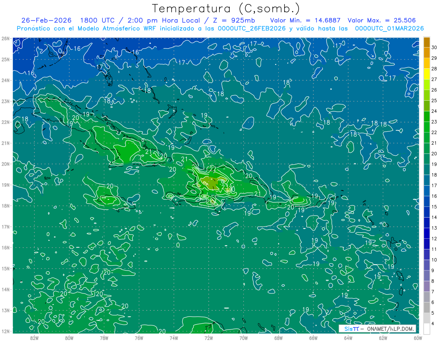
Task: Click legend value 12 on the color bar
Action: click(x=435, y=239)
